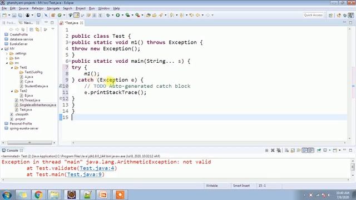Screen dimensions: 356x200
Task: Open Navigator View Menu dropdown
Action: tap(53, 29)
